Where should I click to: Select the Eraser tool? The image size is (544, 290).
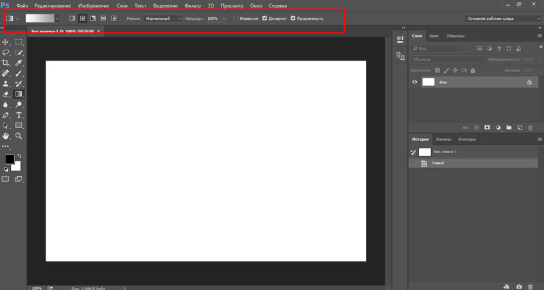pyautogui.click(x=5, y=94)
